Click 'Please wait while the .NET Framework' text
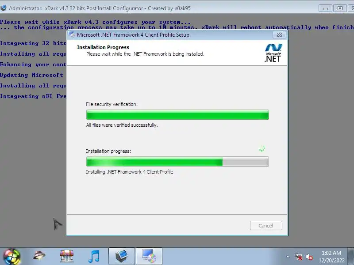The height and width of the screenshot is (265, 354). tap(145, 54)
